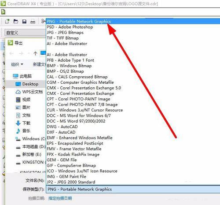The image size is (220, 205).
Task: Click the Back arrow in Export dialog
Action: [11, 53]
